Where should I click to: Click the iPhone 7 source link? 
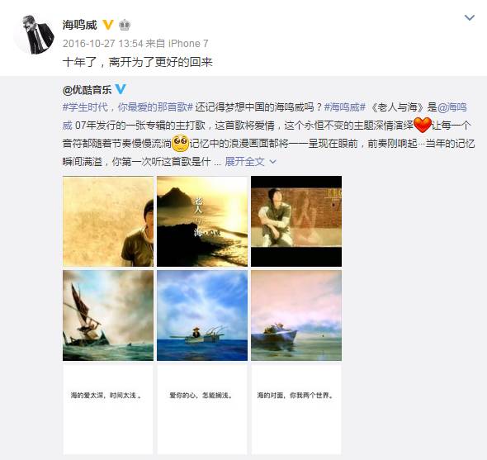(x=188, y=44)
